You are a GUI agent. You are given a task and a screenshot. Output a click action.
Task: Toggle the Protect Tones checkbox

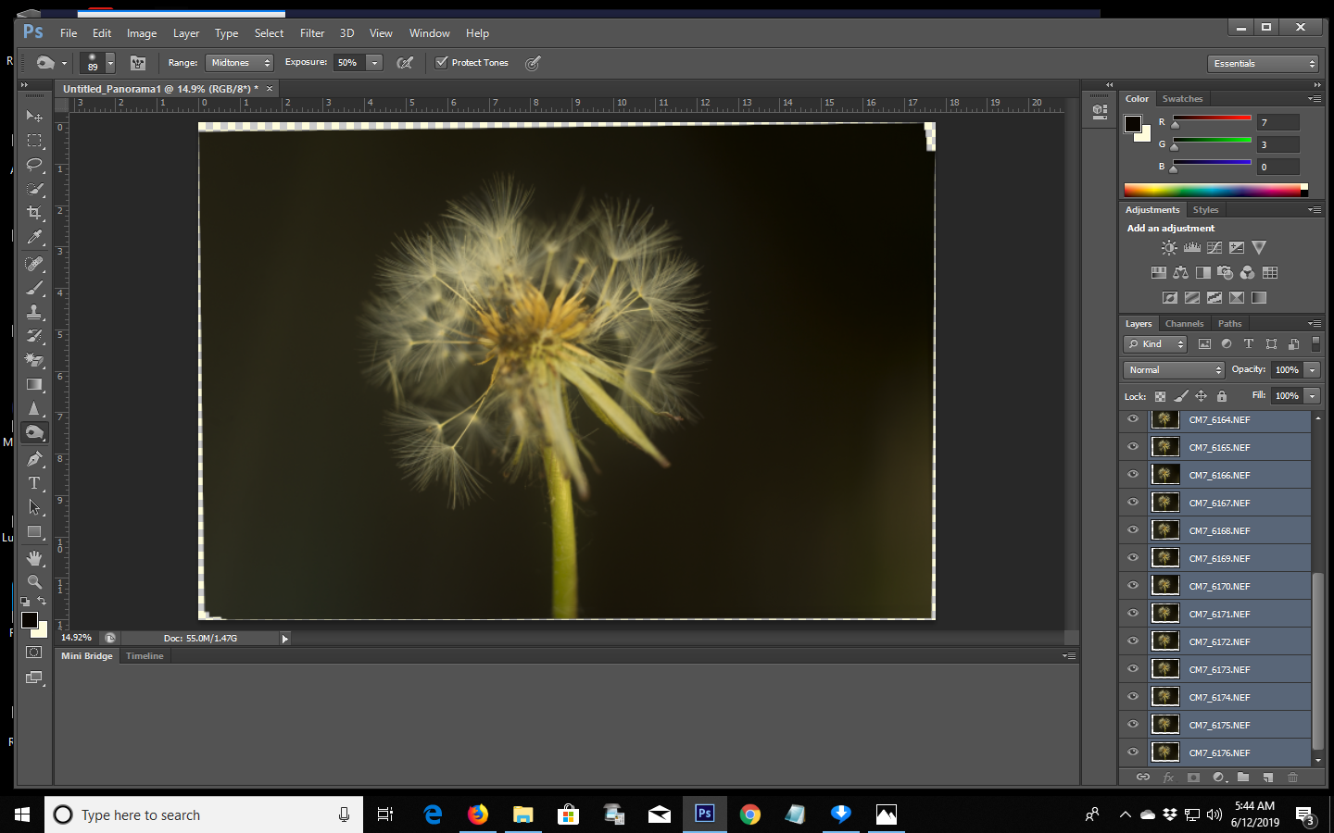tap(442, 62)
